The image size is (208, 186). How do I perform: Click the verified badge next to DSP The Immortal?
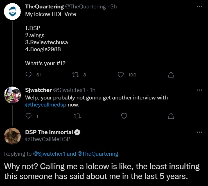point(77,132)
